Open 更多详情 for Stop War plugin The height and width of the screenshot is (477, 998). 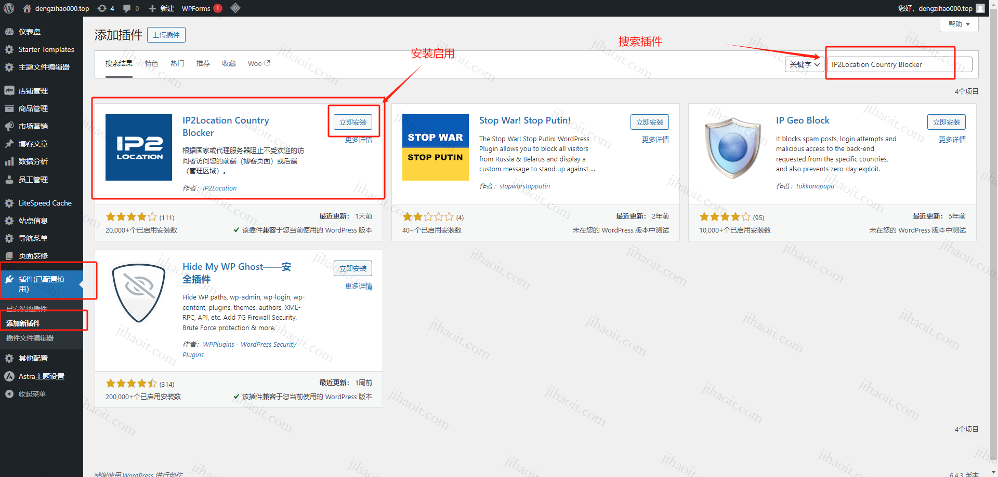[x=655, y=140]
